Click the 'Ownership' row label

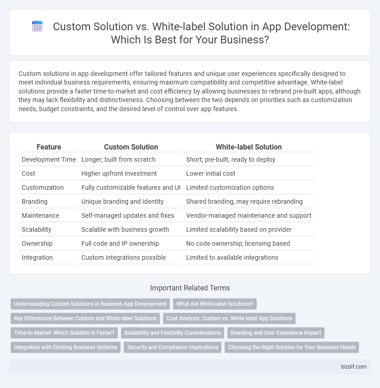point(49,243)
